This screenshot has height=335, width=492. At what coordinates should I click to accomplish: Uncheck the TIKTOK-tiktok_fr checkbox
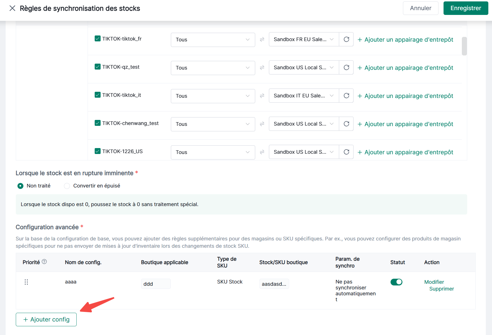98,39
